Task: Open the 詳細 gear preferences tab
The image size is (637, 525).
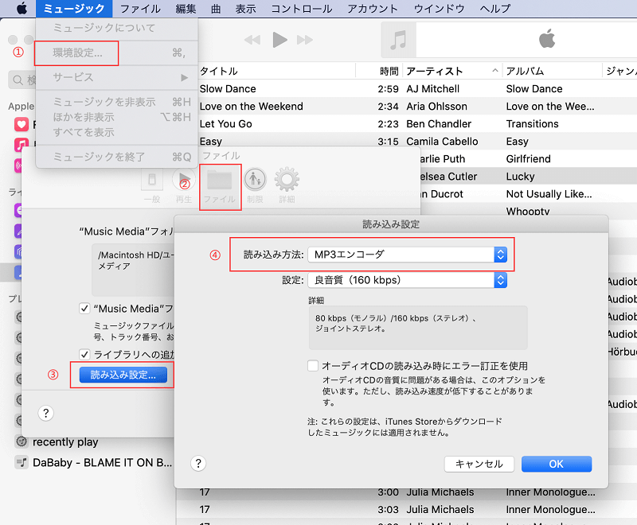Action: (287, 186)
